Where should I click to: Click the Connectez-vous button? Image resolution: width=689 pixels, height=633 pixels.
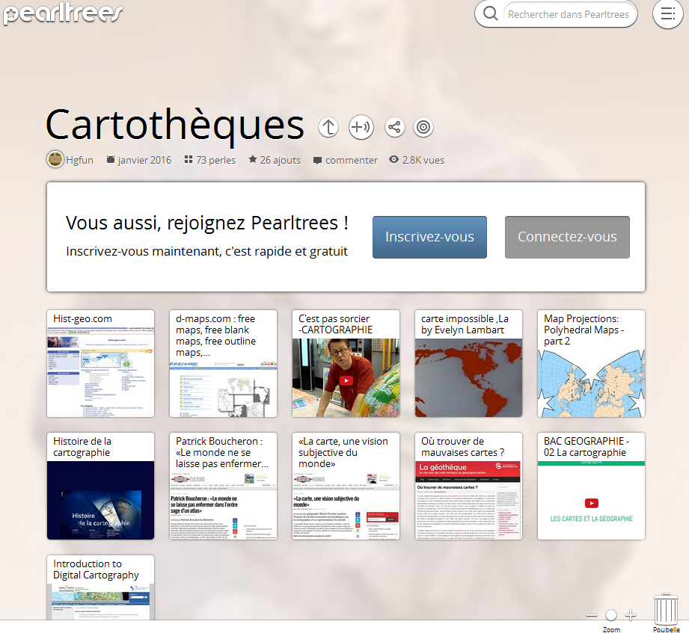[567, 237]
